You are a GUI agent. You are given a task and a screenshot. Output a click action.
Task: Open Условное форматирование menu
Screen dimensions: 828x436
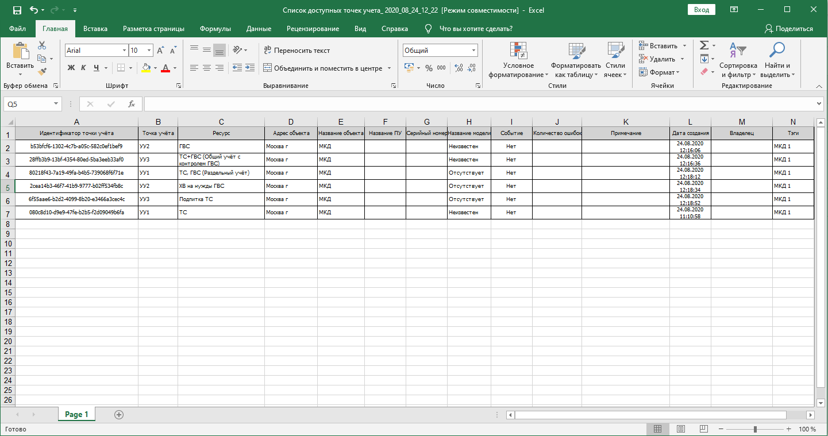coord(518,60)
